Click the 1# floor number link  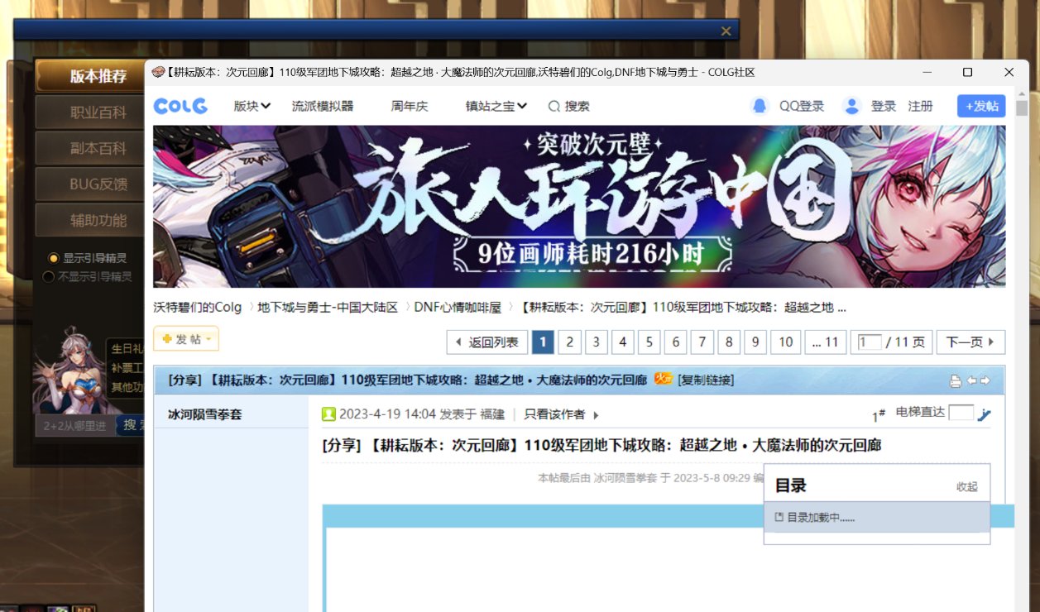879,416
